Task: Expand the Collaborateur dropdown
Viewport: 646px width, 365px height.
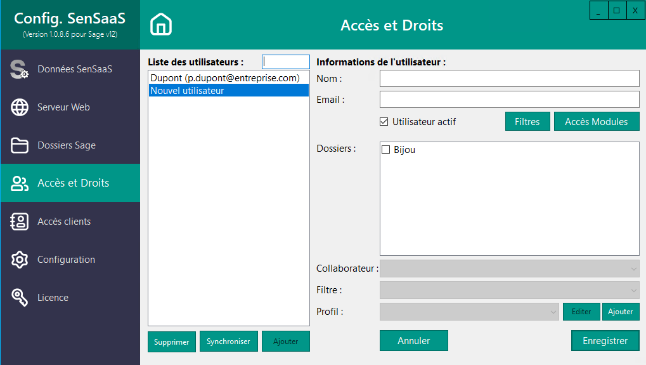Action: [509, 269]
